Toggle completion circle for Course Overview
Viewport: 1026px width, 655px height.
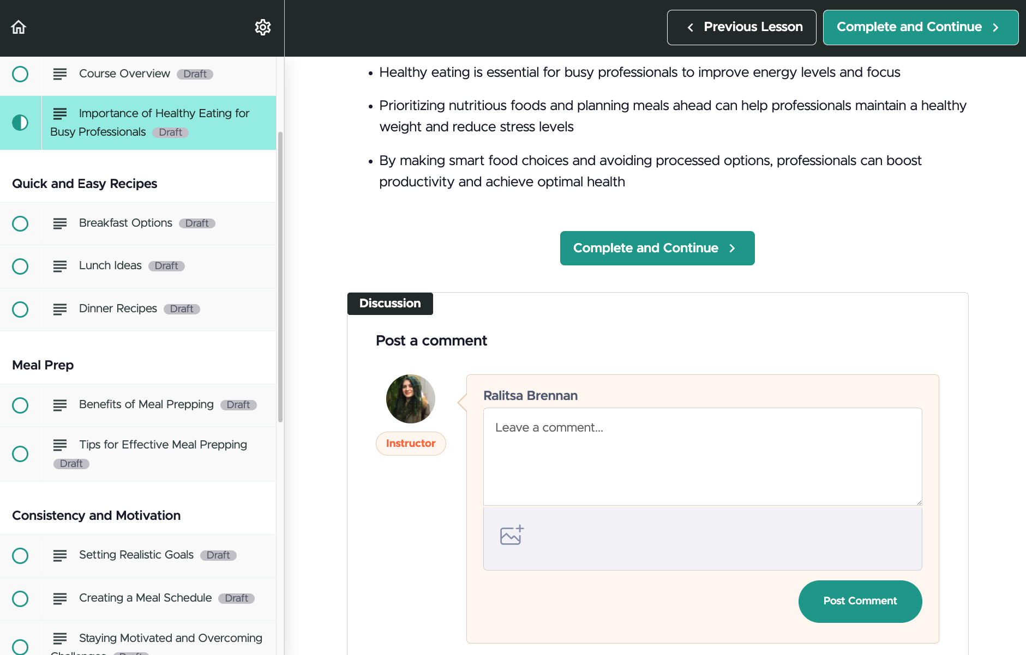(x=20, y=74)
